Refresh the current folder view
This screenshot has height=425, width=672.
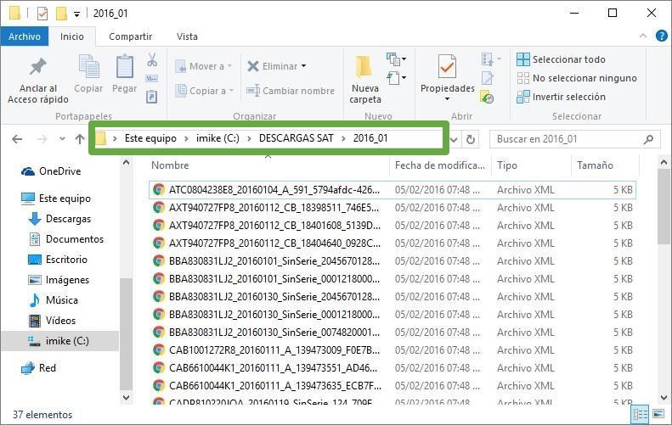click(470, 139)
